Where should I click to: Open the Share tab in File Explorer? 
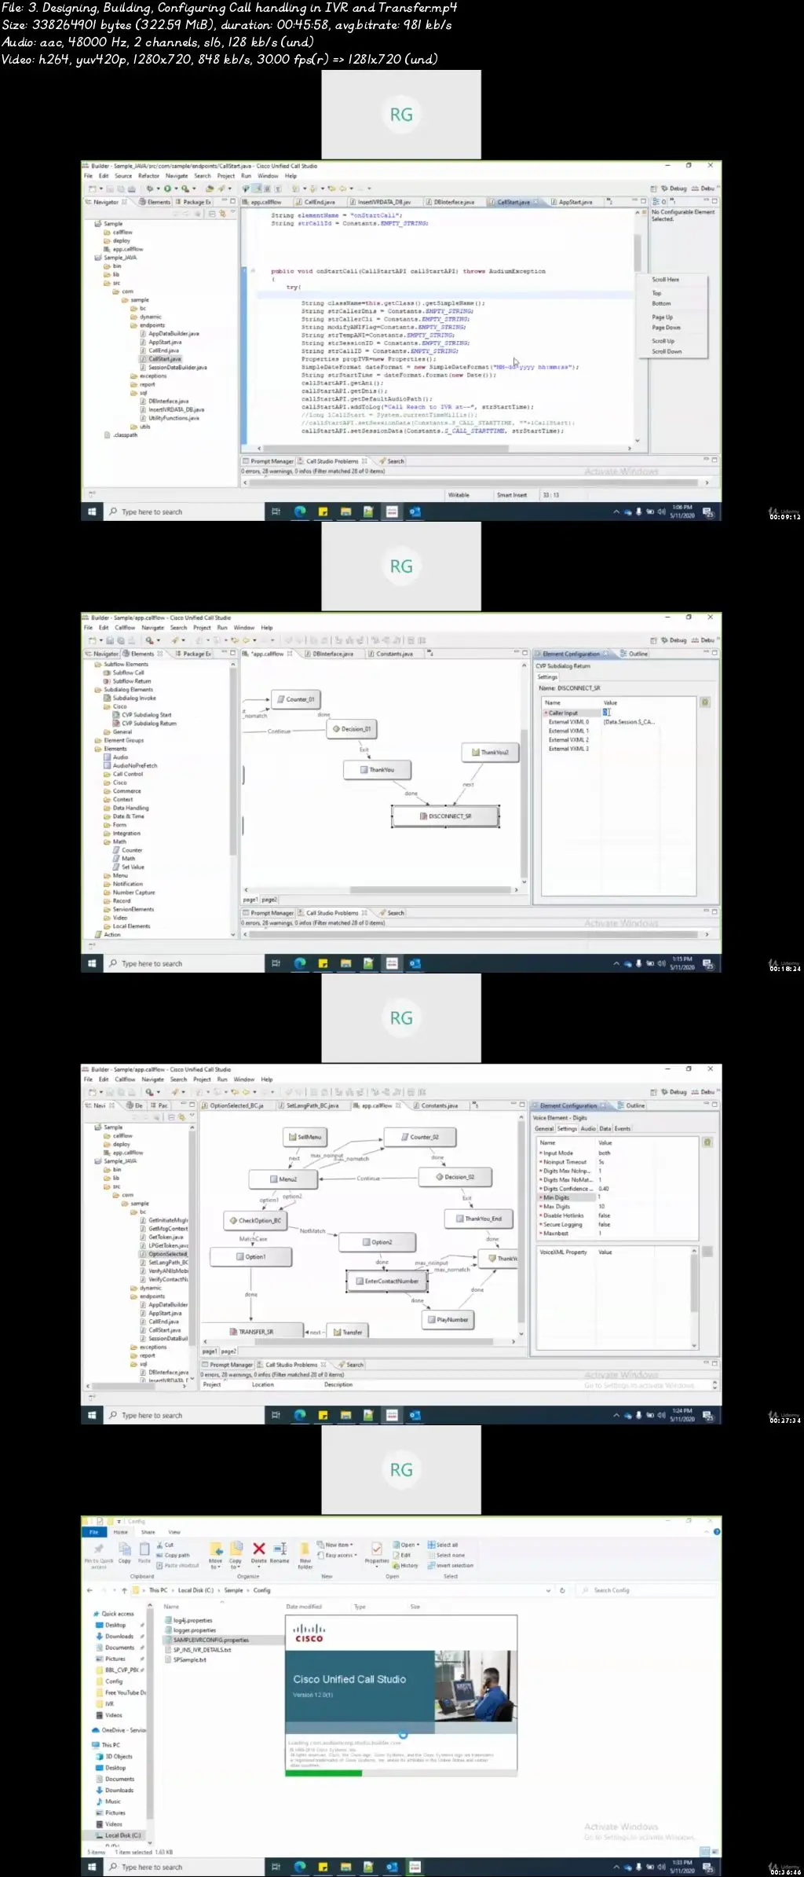click(148, 1532)
